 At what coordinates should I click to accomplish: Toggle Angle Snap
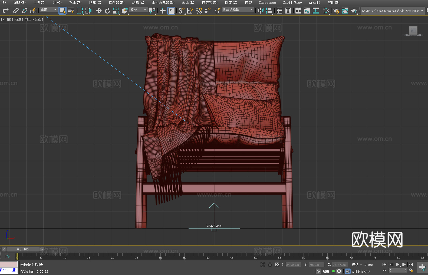click(190, 11)
